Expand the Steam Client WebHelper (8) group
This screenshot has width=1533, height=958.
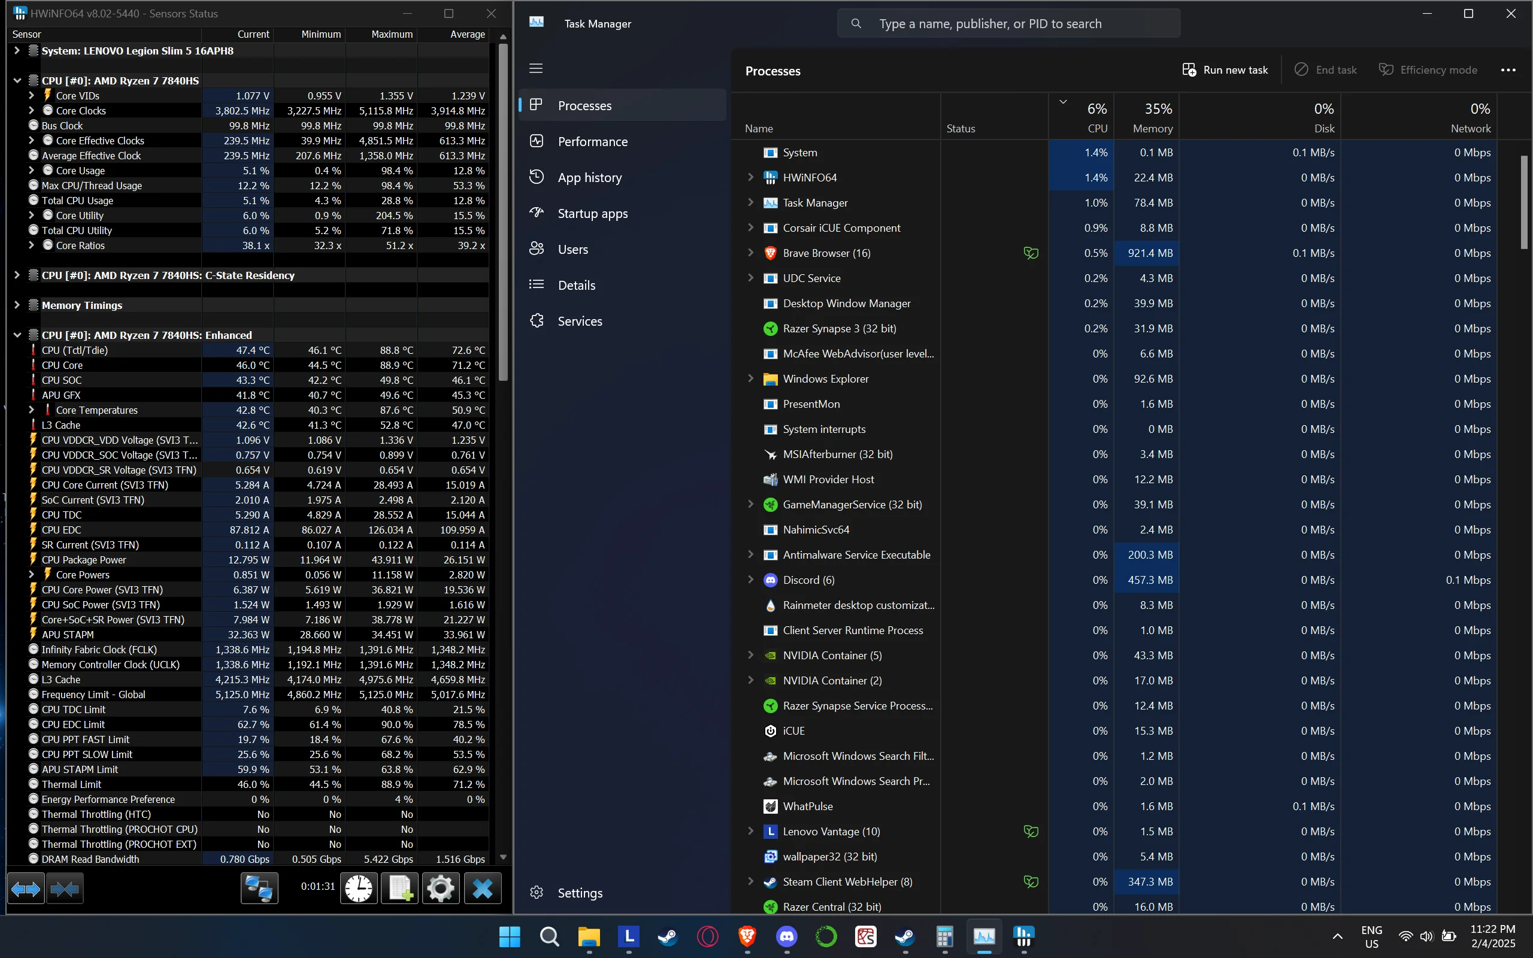pyautogui.click(x=751, y=881)
